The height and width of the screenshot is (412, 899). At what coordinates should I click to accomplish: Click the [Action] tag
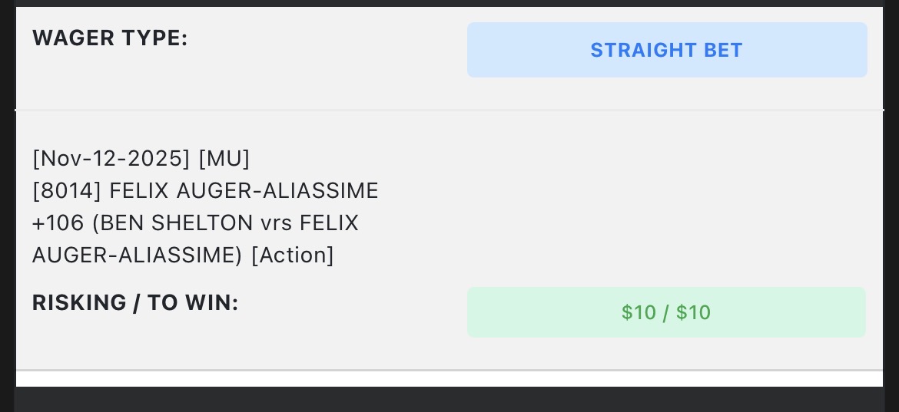(293, 255)
